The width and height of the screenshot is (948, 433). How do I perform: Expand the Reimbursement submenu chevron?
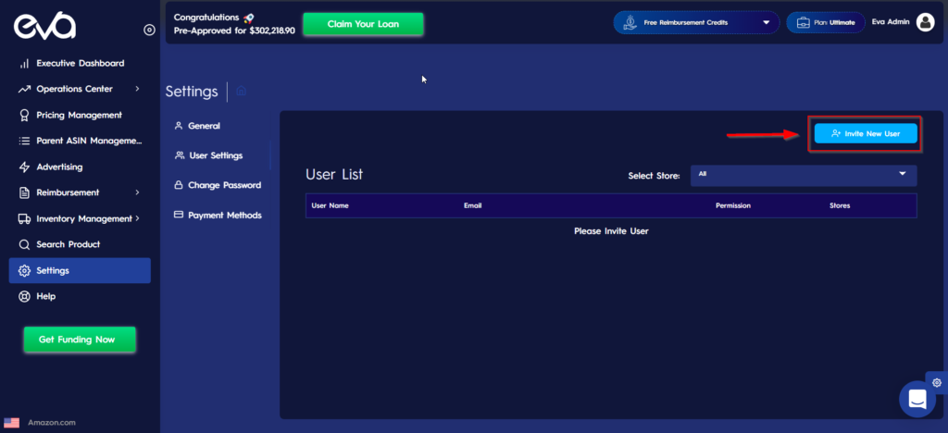(137, 192)
